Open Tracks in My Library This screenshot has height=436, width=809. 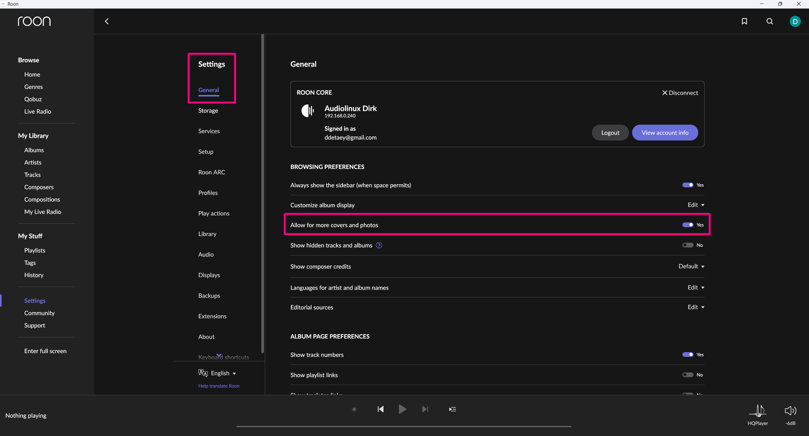33,175
